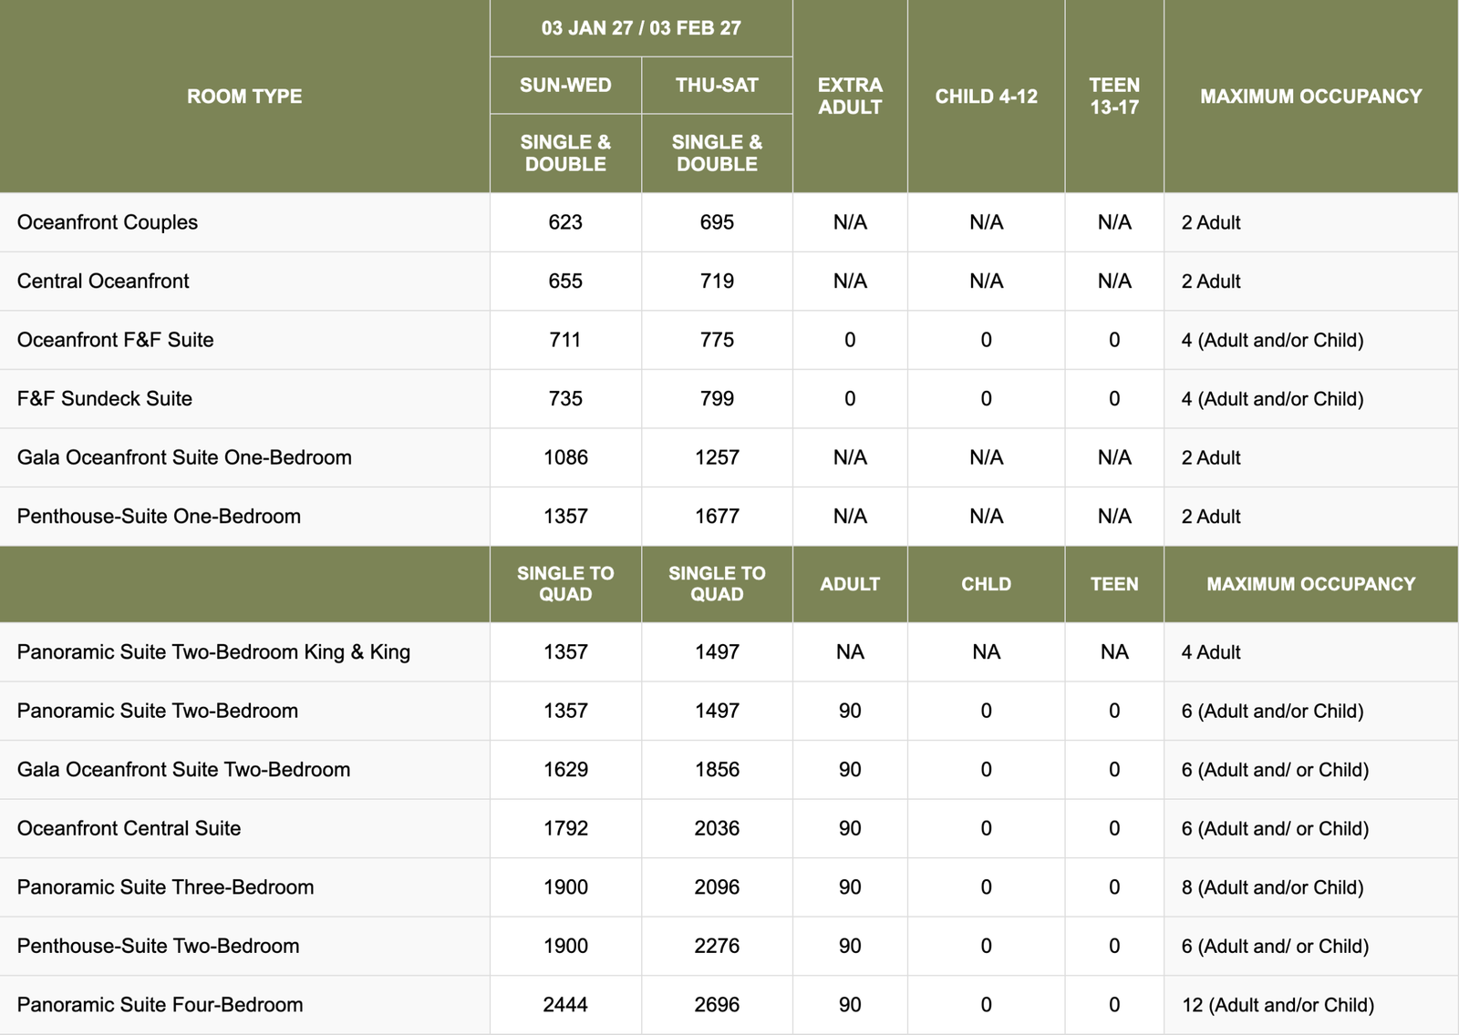
Task: Click the TEEN 13-17 header cell
Action: tap(1114, 97)
